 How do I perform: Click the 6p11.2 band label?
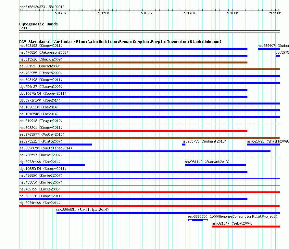(x=25, y=28)
